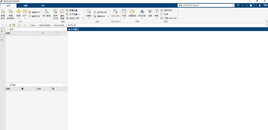Open the Workspace grid icon in the sidebar
The width and height of the screenshot is (268, 130).
click(x=2, y=35)
